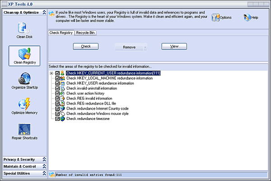Click the Options label text

tap(225, 18)
